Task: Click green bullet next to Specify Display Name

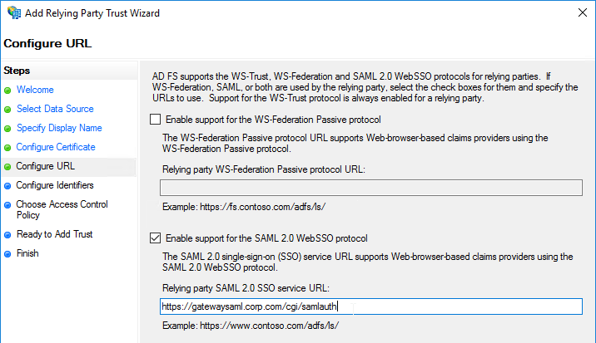Action: coord(7,129)
